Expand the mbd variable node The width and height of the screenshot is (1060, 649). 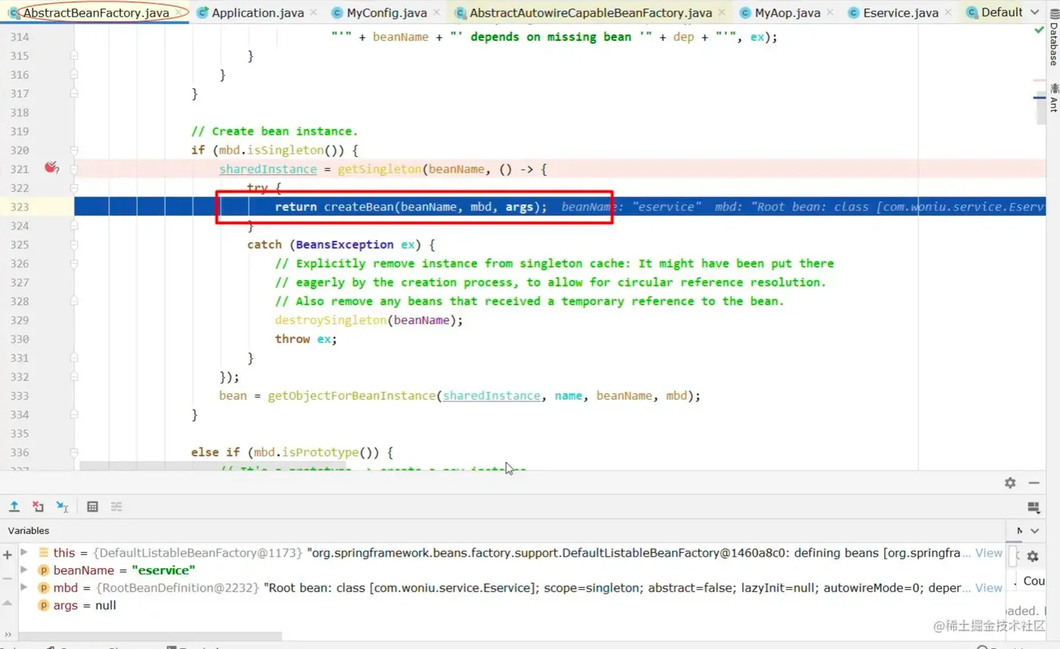[25, 587]
